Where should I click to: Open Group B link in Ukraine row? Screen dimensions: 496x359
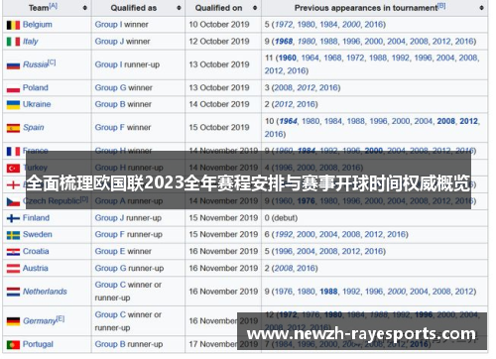tap(110, 104)
